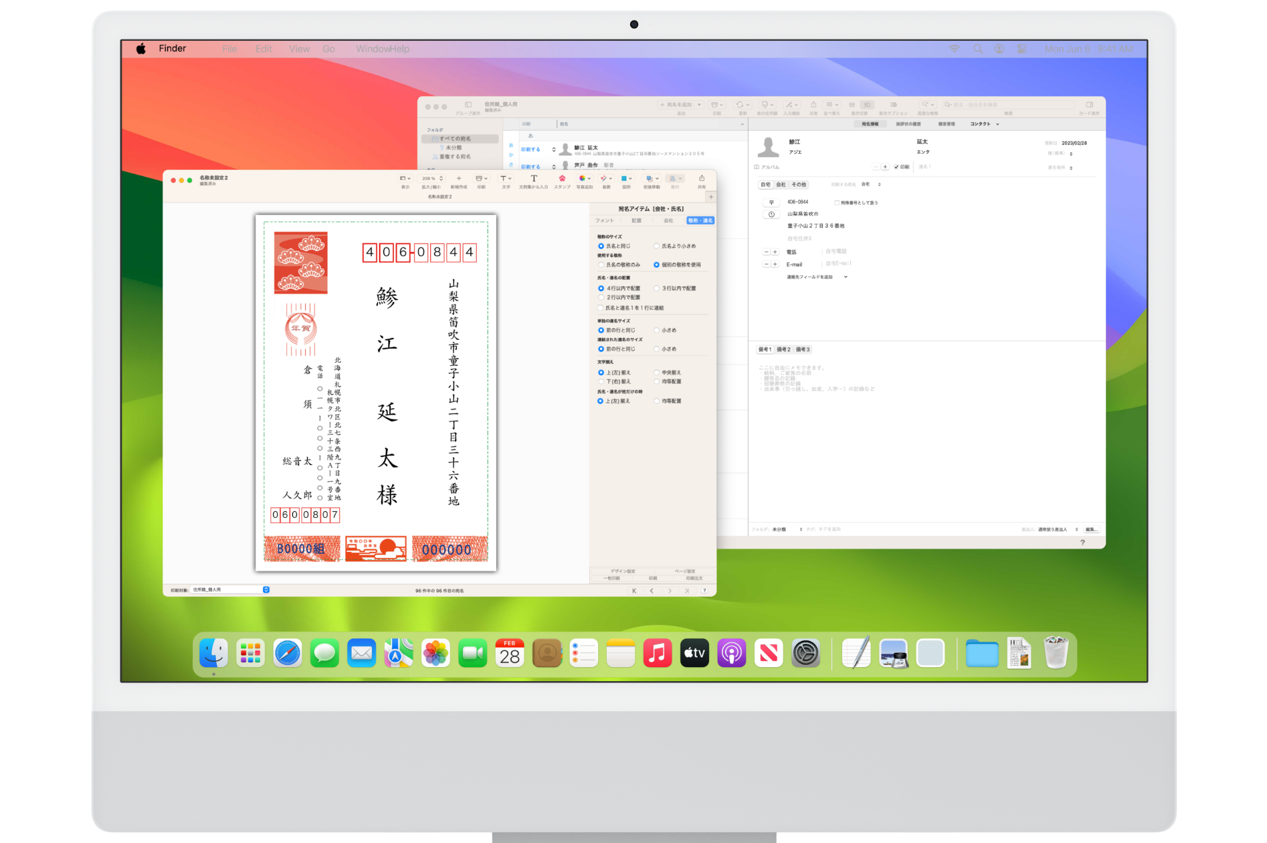Switch to 挨拶状の履歴 tab

[908, 124]
